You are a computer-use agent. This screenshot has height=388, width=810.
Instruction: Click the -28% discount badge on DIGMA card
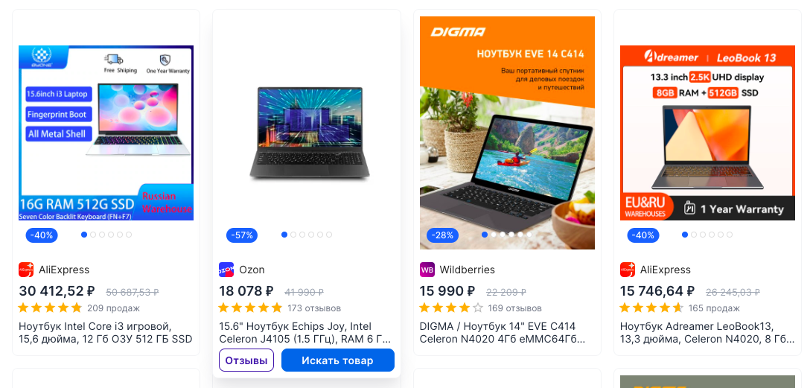pyautogui.click(x=443, y=235)
